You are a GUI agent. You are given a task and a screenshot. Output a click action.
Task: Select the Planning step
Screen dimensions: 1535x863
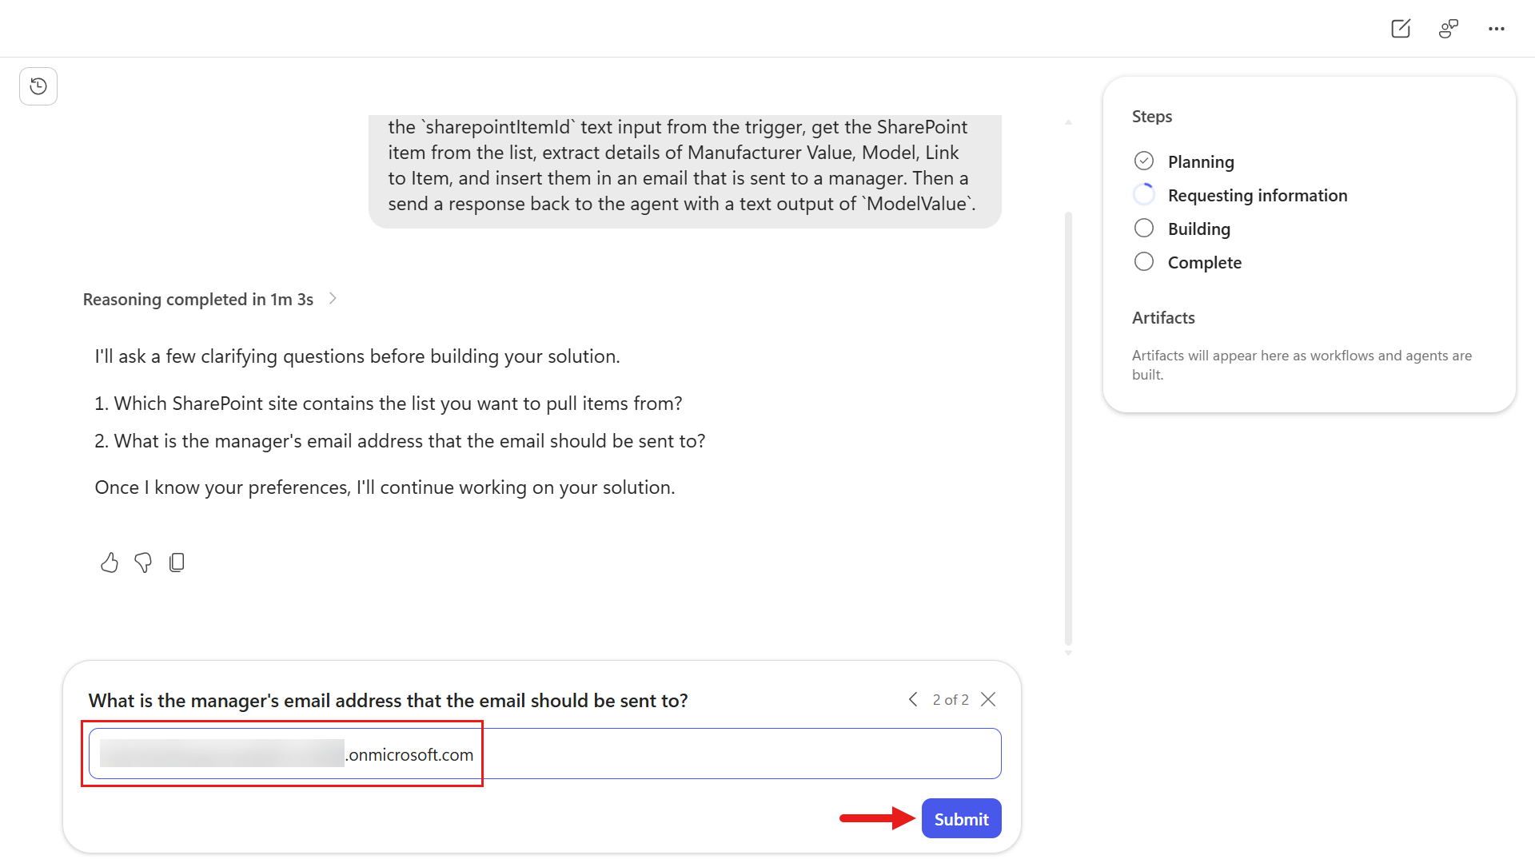pyautogui.click(x=1184, y=161)
